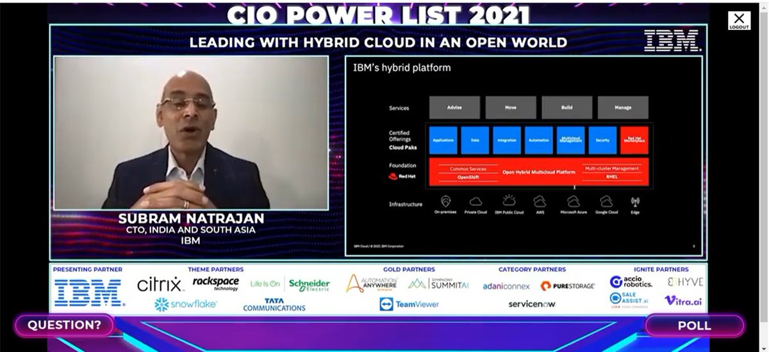Image resolution: width=769 pixels, height=352 pixels.
Task: Open the Automation Anywhere logo
Action: coord(372,284)
